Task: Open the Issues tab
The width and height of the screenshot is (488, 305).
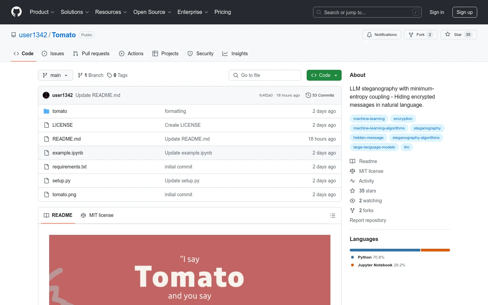Action: coord(53,54)
